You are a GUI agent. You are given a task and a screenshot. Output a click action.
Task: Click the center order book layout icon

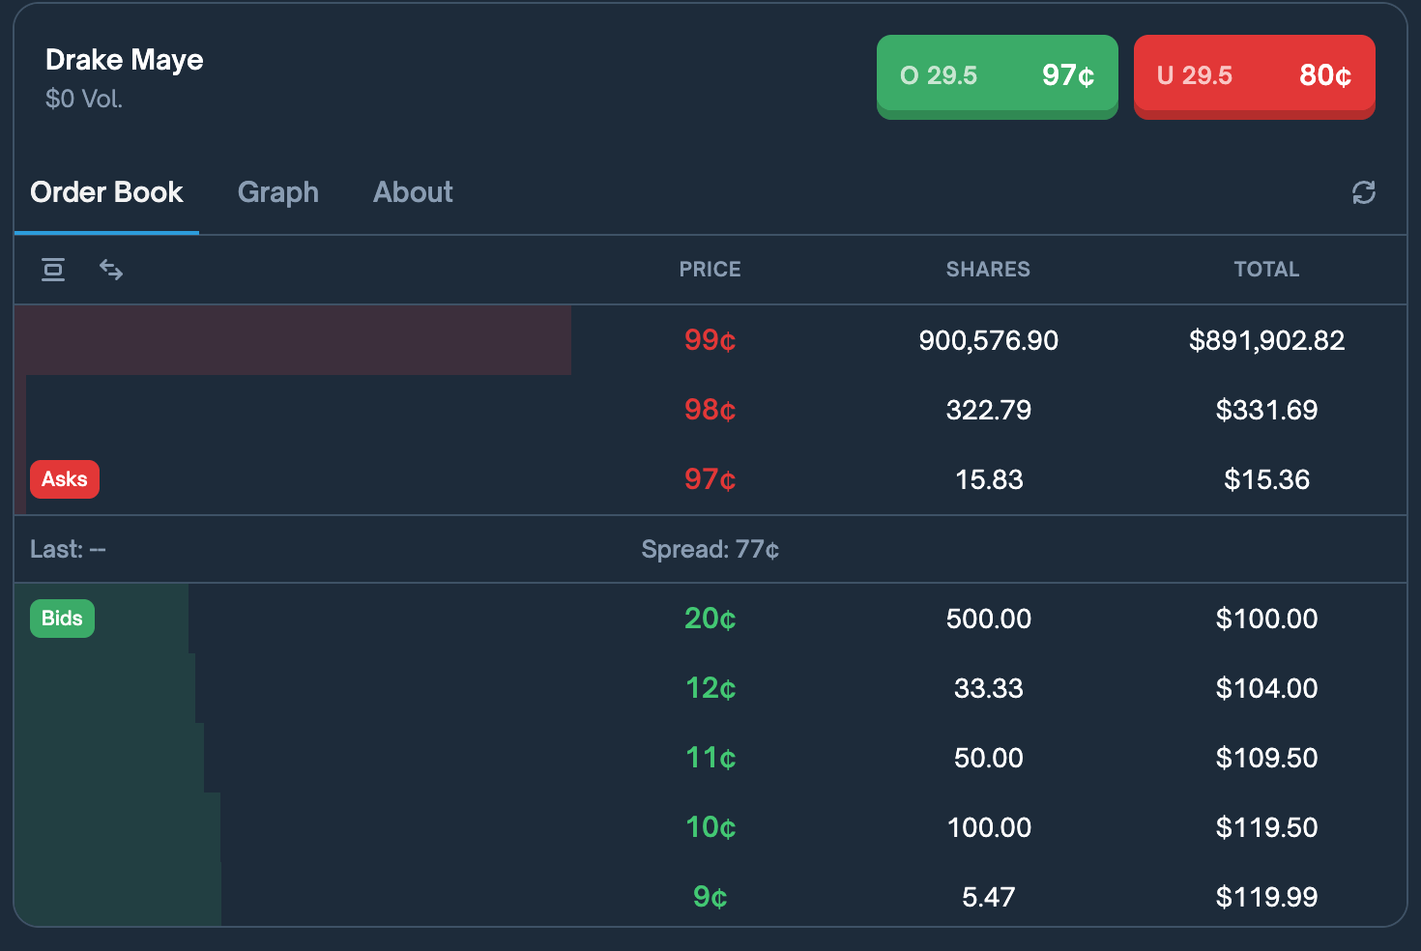53,270
